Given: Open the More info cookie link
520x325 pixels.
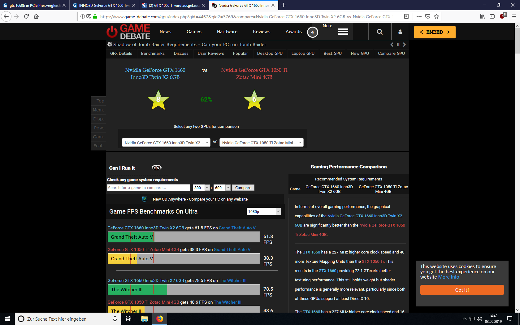Looking at the screenshot, I should 448,277.
